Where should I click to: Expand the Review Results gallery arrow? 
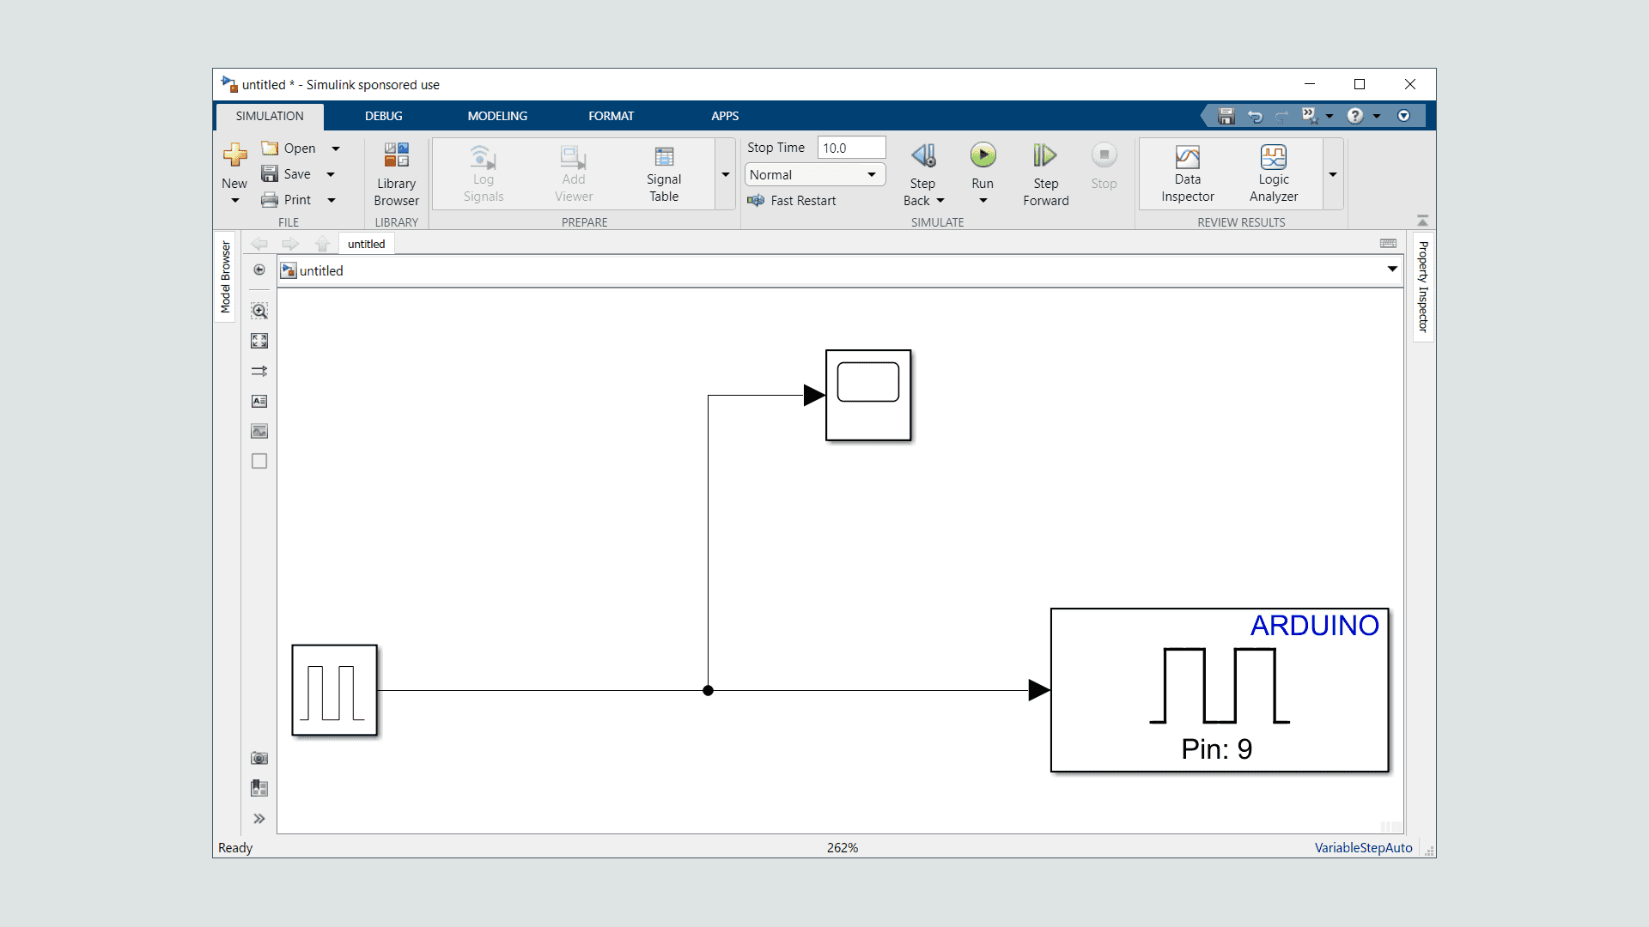point(1333,174)
